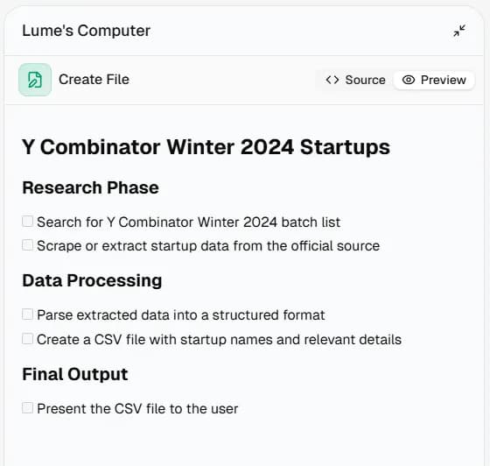Click the 'Present the CSV file to the user' text
This screenshot has width=490, height=466.
pyautogui.click(x=137, y=408)
